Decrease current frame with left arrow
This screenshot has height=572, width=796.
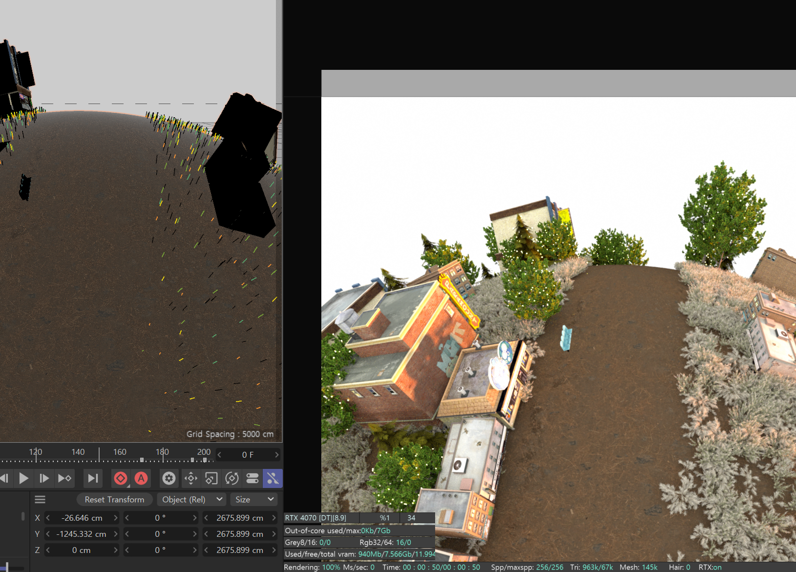pyautogui.click(x=219, y=455)
